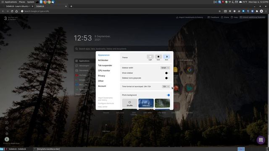This screenshot has height=151, width=269.
Task: Click Unlock additional features button
Action: (x=252, y=17)
